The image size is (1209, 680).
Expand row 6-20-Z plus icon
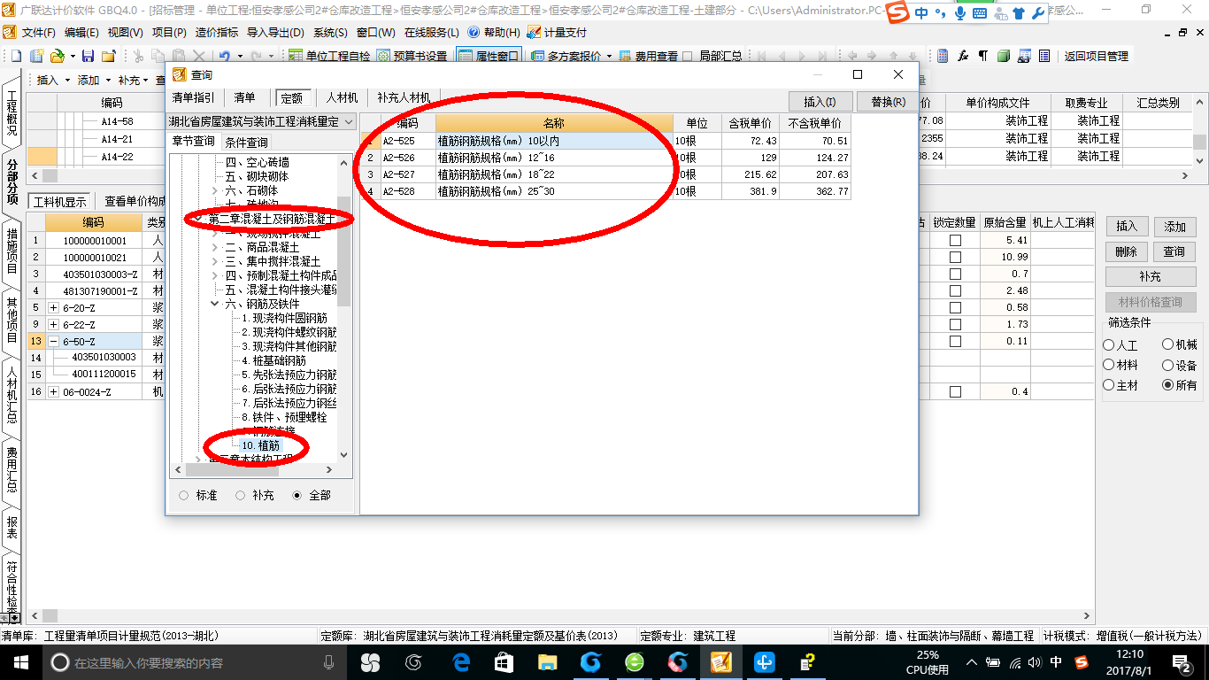point(54,307)
